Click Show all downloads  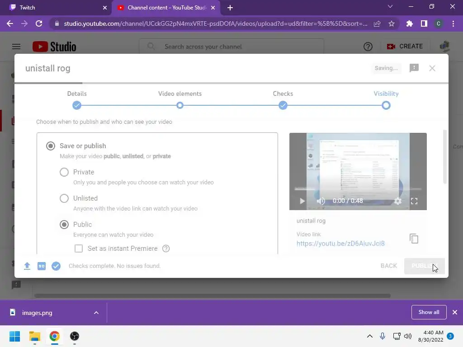click(429, 312)
